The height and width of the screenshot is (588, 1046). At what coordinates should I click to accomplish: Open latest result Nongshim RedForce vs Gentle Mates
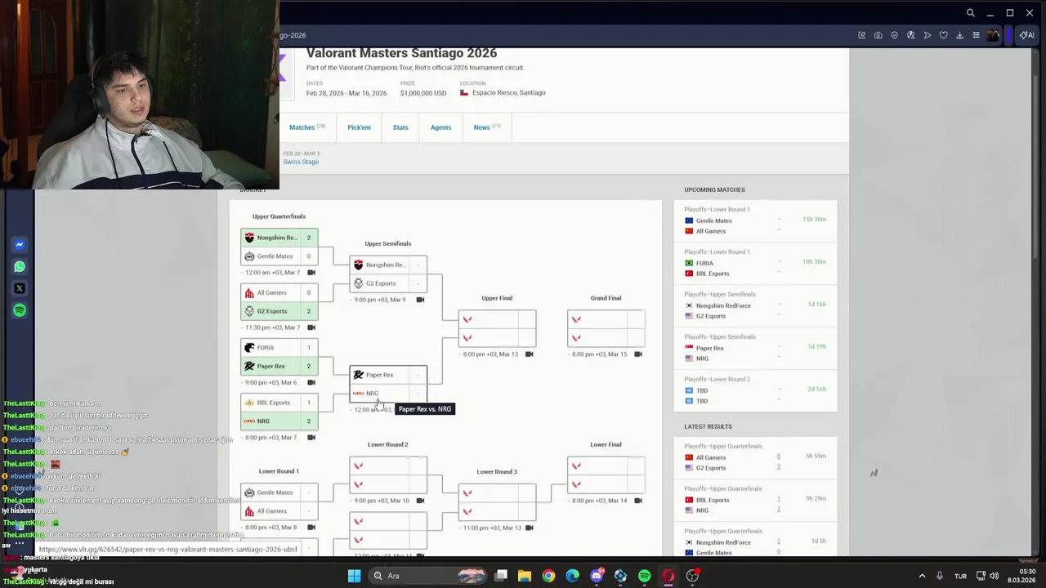pos(755,542)
